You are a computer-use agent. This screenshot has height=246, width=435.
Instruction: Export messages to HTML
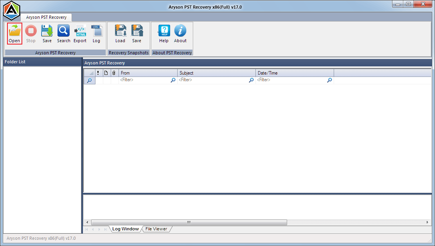80,34
